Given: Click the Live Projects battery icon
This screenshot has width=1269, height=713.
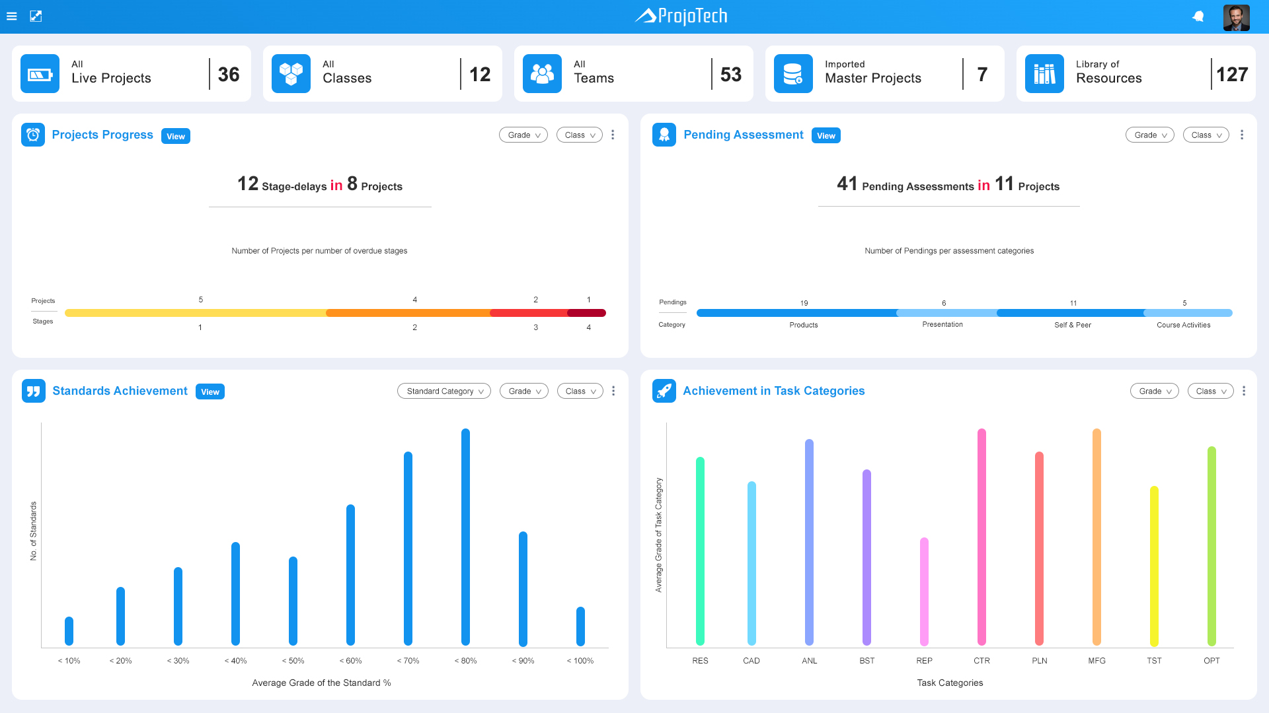Looking at the screenshot, I should coord(40,74).
